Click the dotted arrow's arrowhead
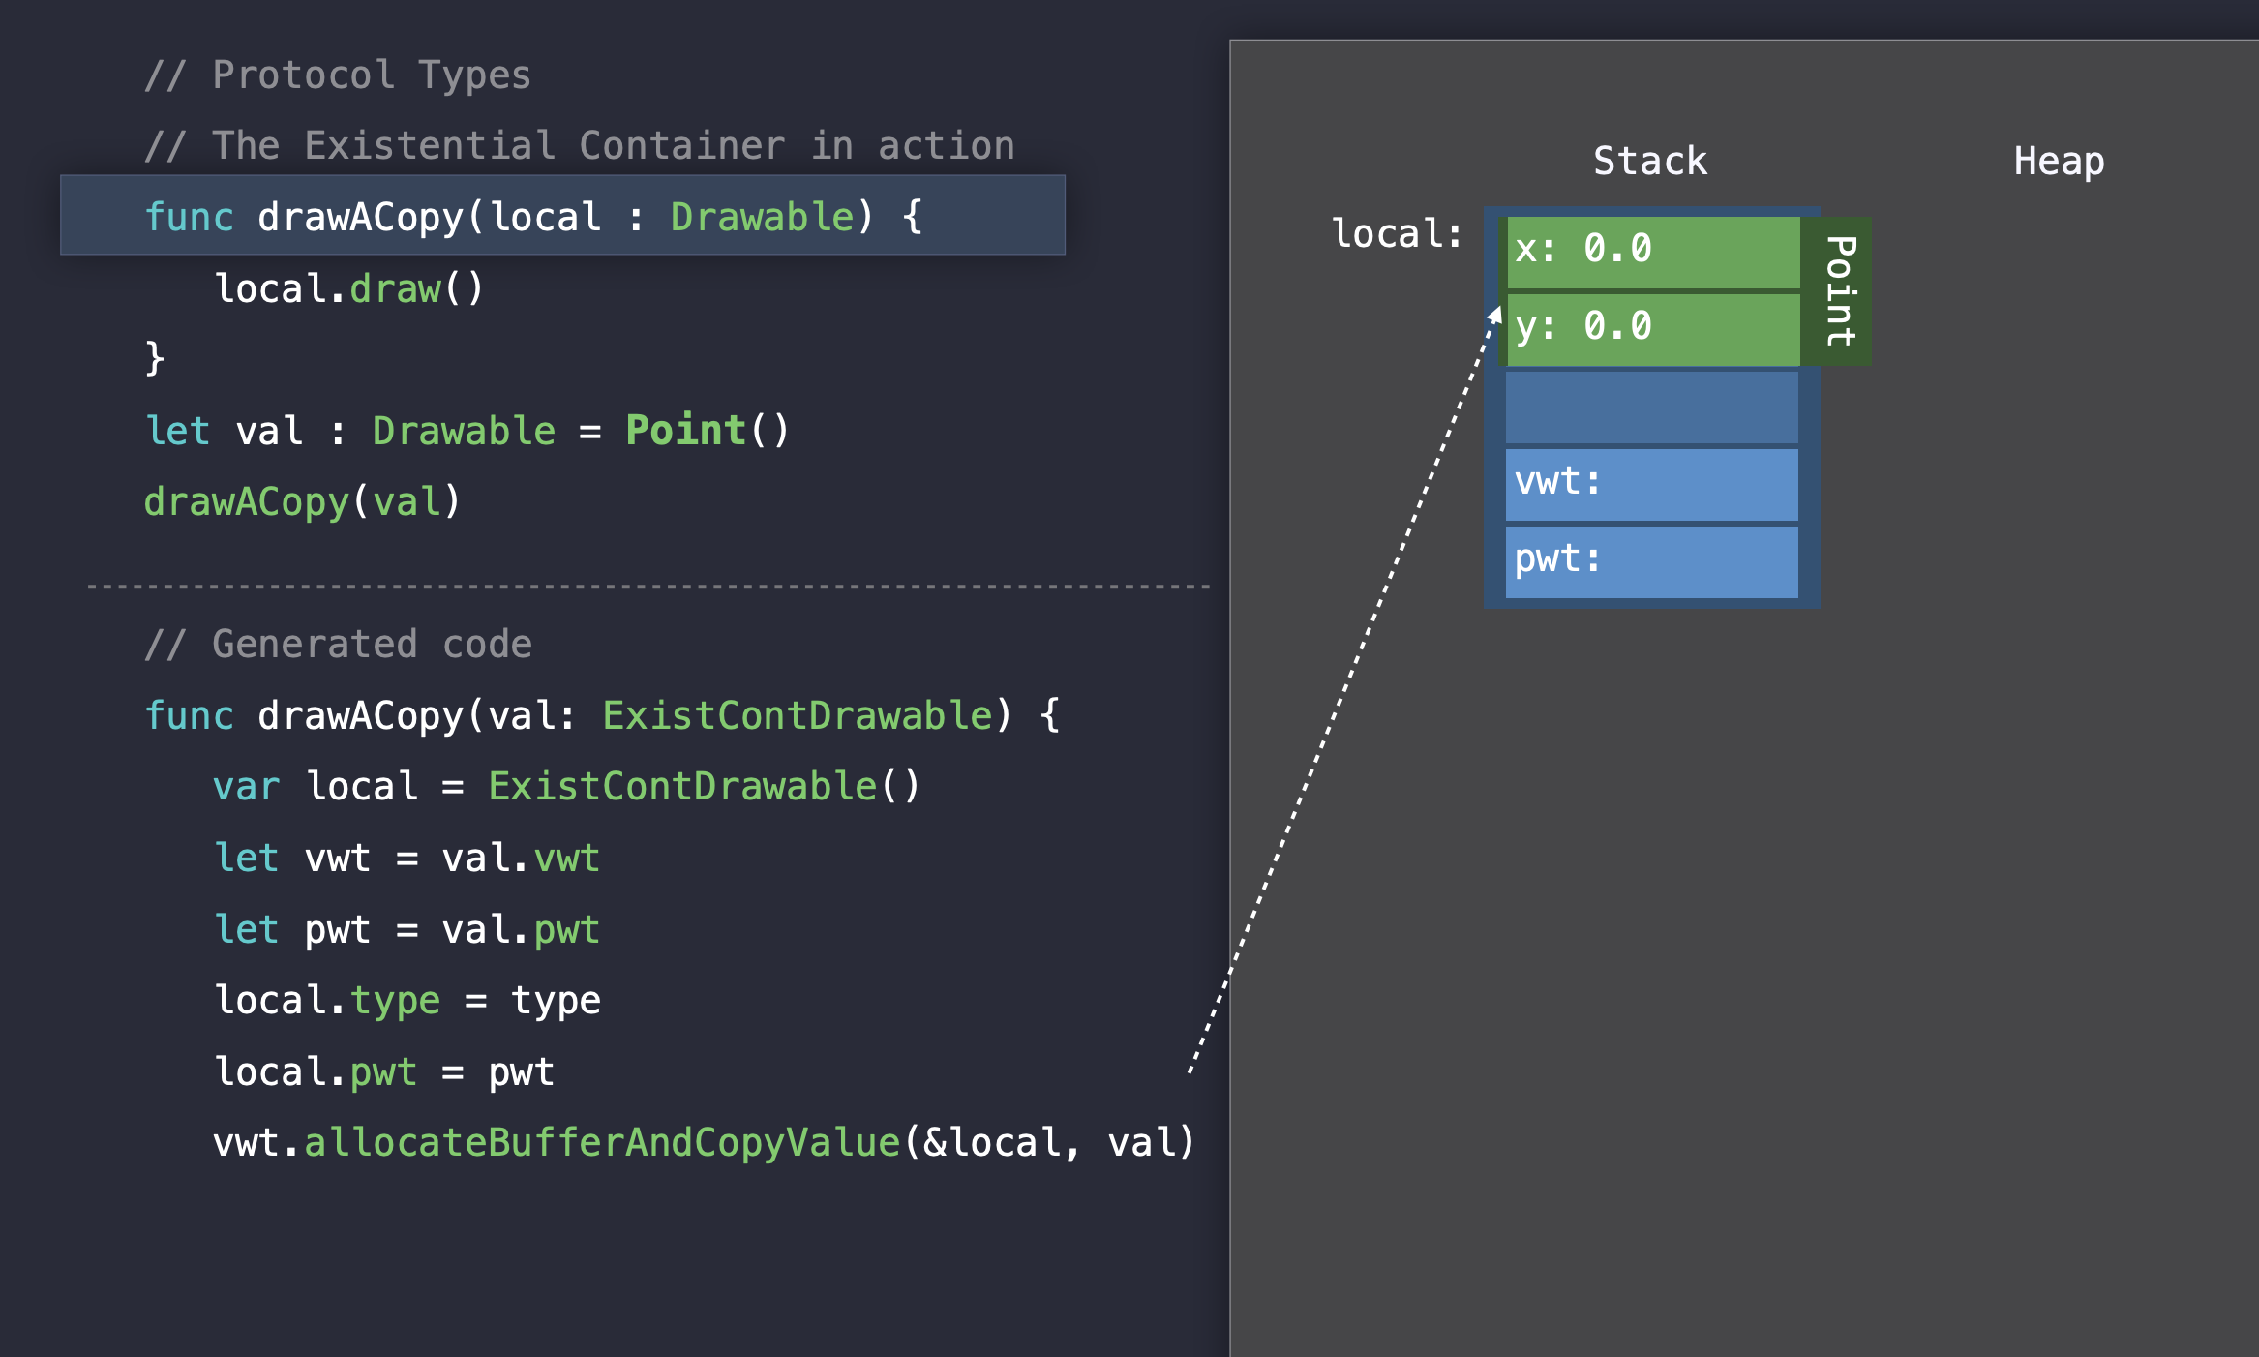Viewport: 2259px width, 1357px height. (1496, 314)
